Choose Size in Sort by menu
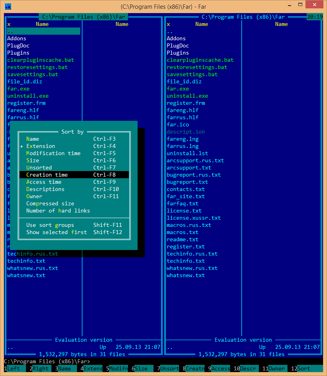The width and height of the screenshot is (327, 376). 74,160
